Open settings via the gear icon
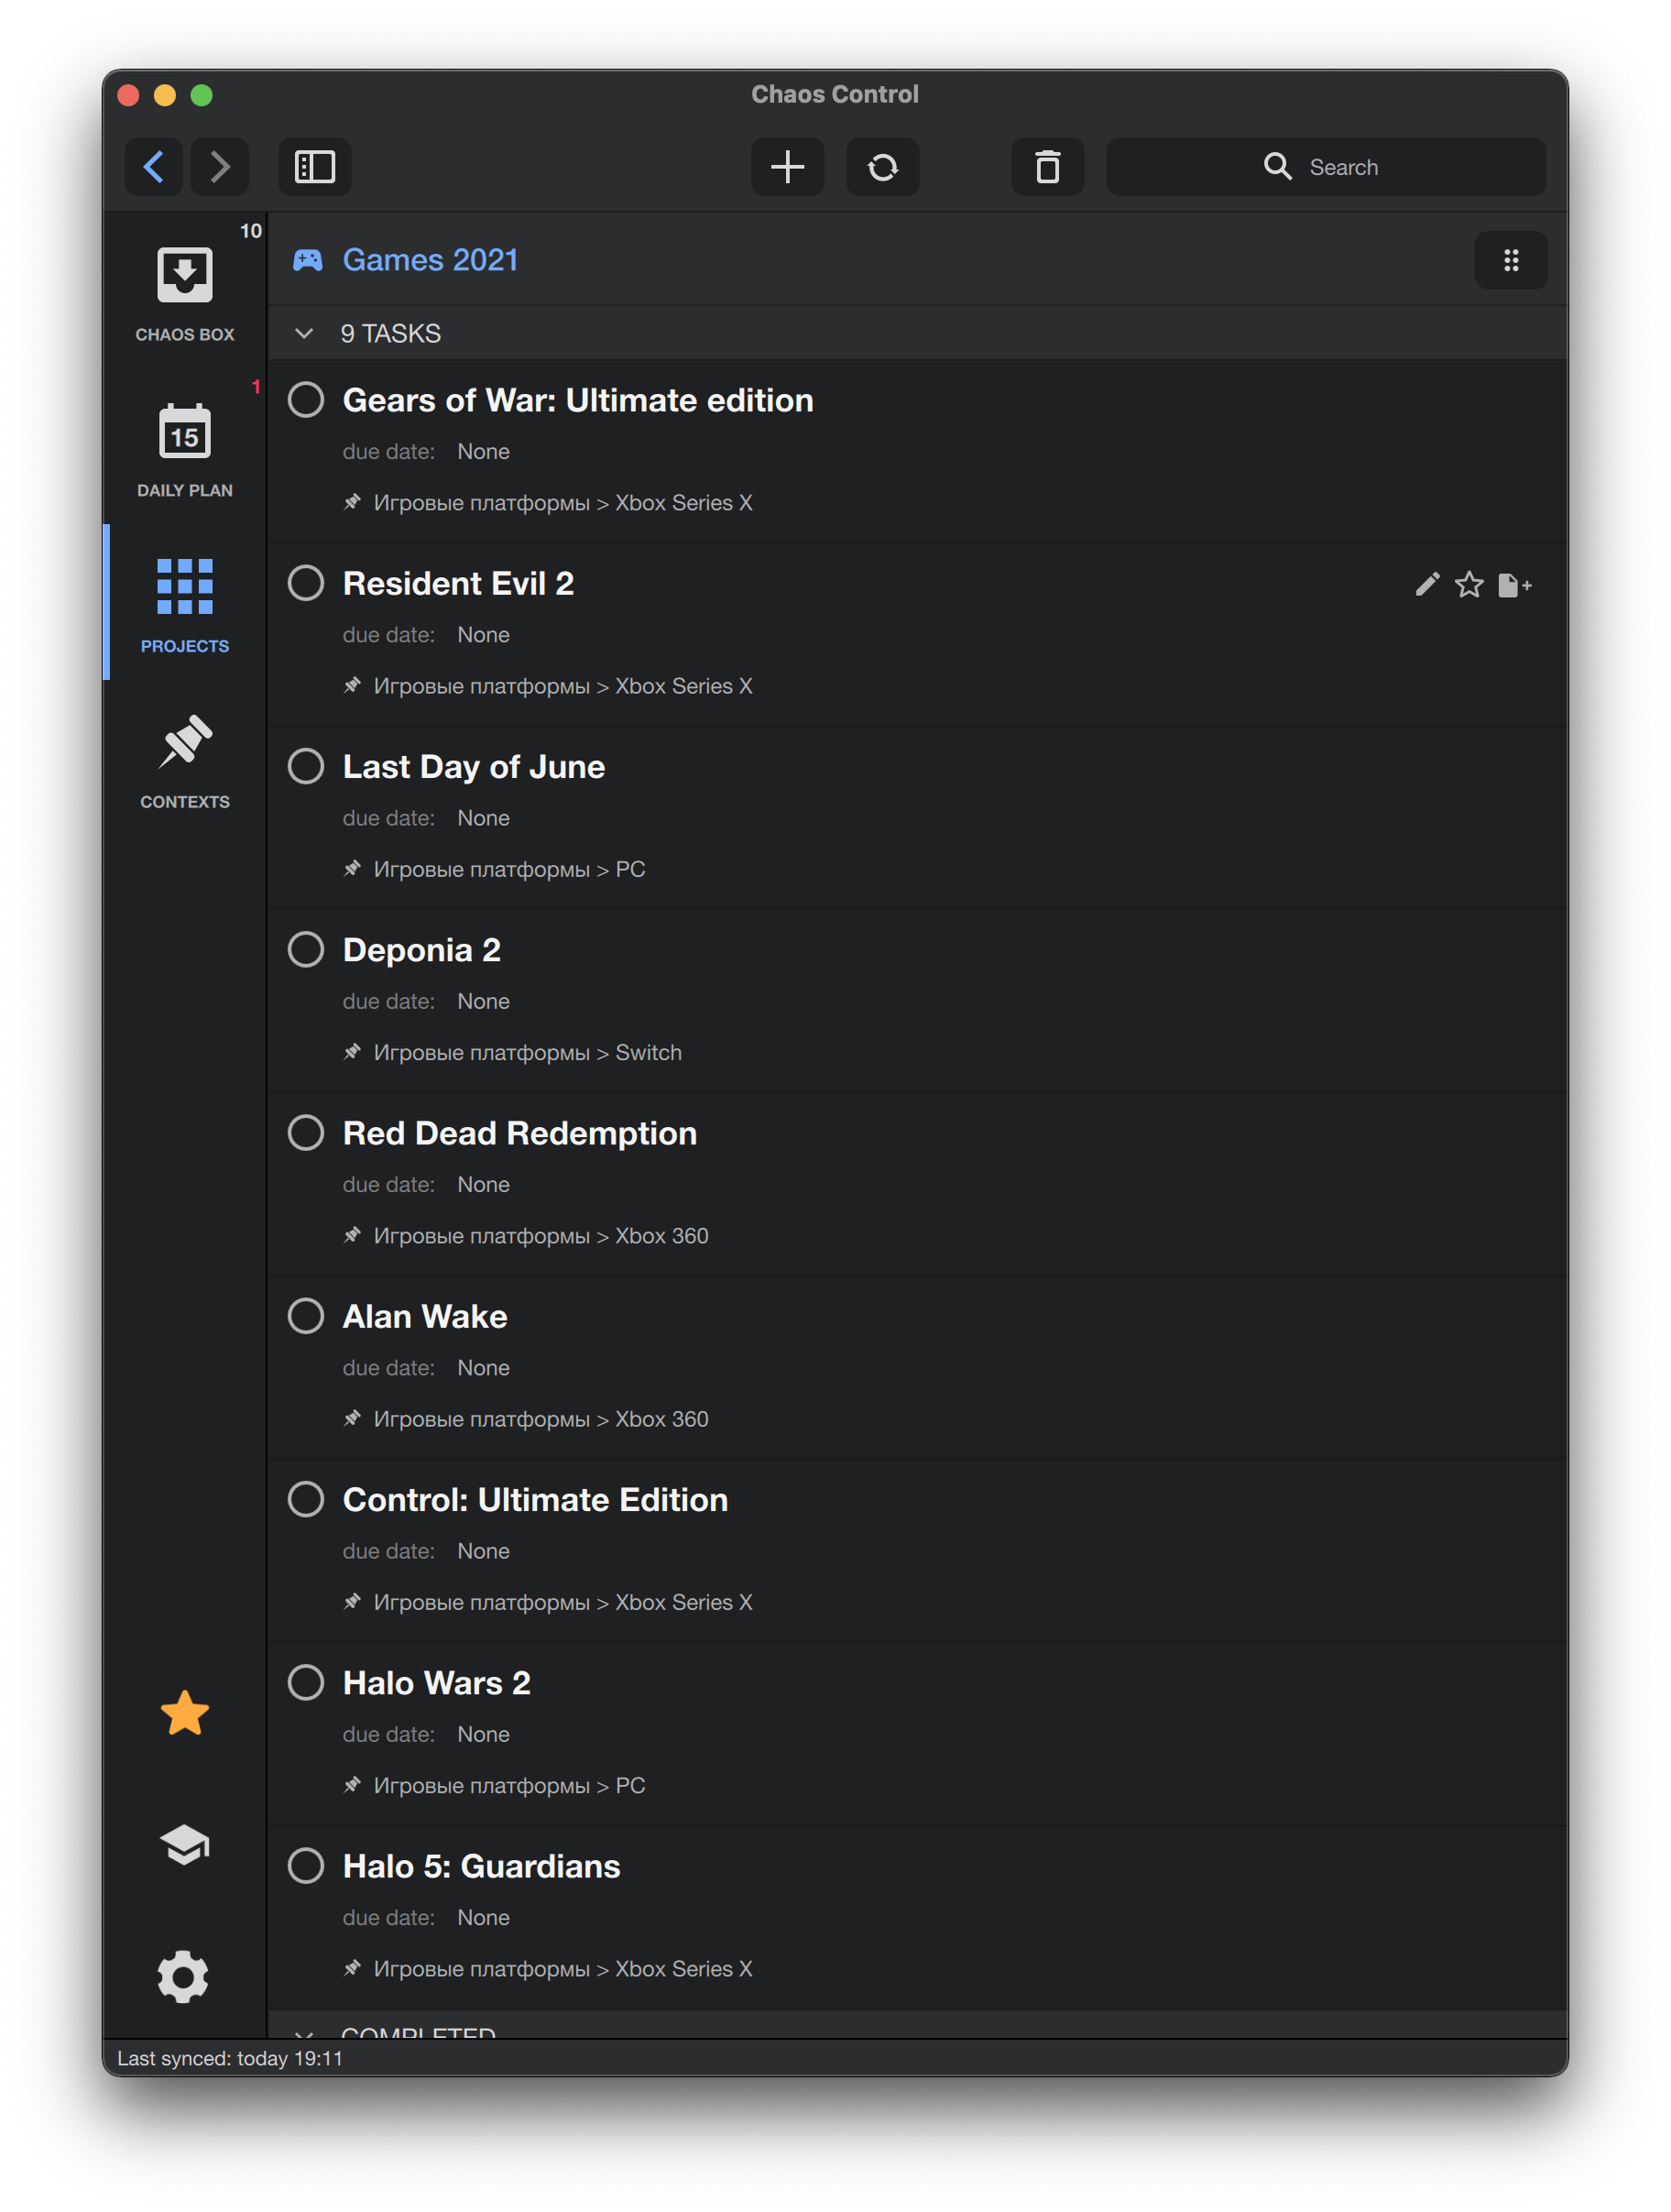1671x2212 pixels. (184, 1977)
